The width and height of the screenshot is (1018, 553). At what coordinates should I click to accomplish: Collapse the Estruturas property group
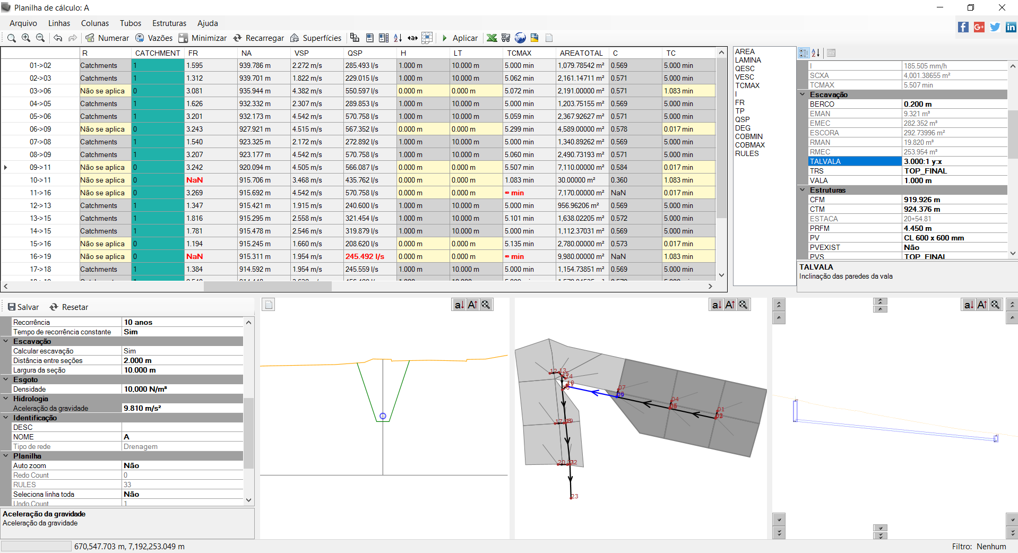(x=803, y=190)
